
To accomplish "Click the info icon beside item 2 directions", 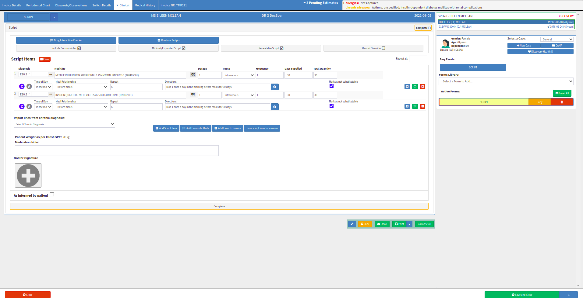I will 274,107.
